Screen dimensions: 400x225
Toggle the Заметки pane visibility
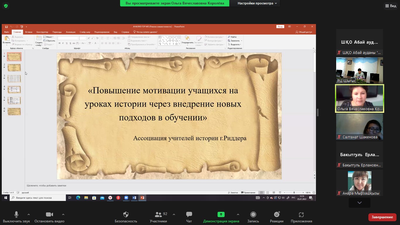point(232,192)
